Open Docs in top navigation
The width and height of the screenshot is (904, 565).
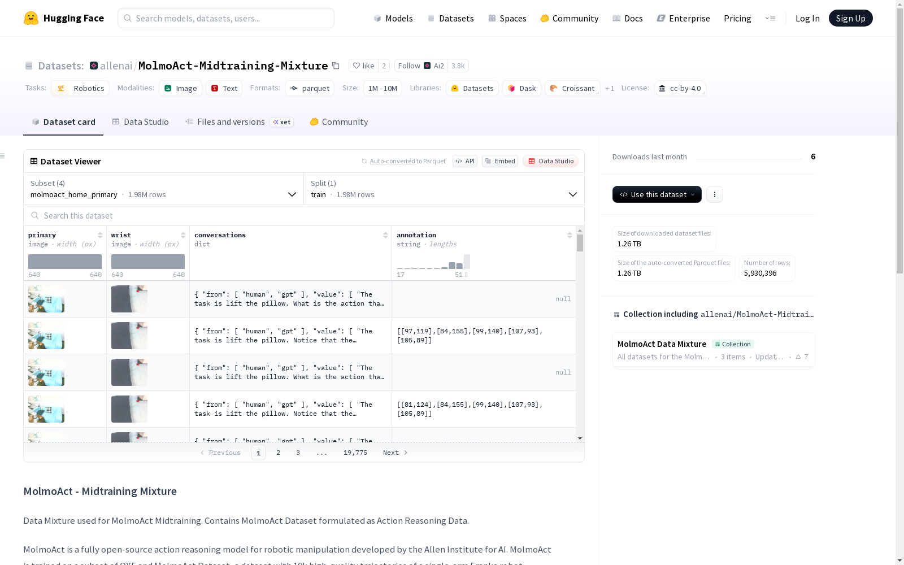tap(628, 18)
